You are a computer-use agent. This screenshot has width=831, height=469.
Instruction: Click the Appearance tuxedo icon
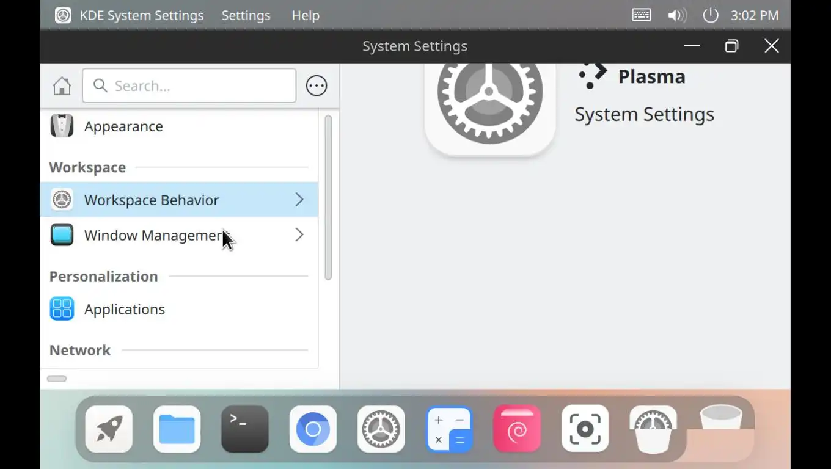point(62,126)
